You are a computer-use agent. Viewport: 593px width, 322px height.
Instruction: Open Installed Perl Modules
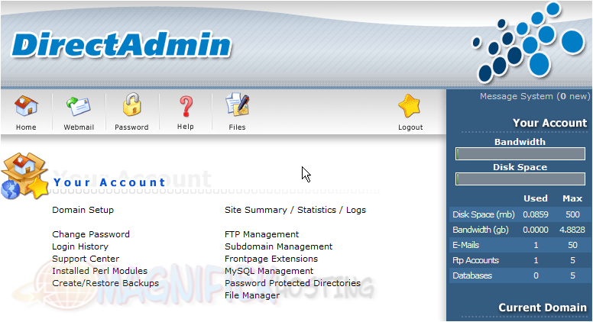(100, 271)
